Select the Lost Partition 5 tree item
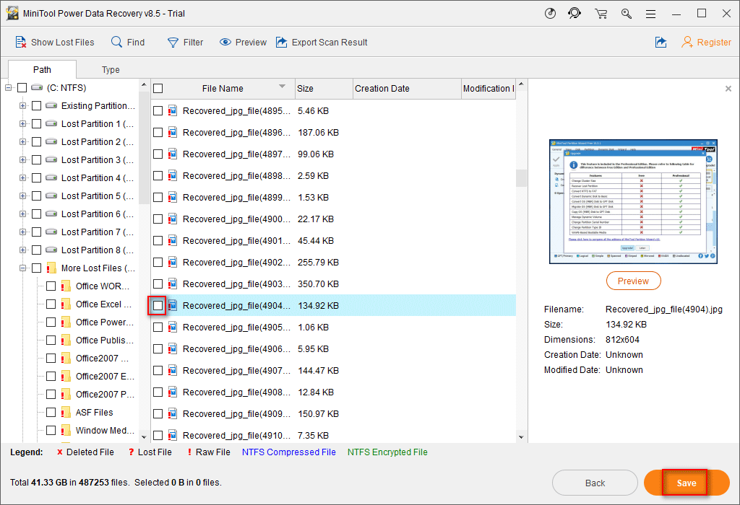 click(98, 196)
